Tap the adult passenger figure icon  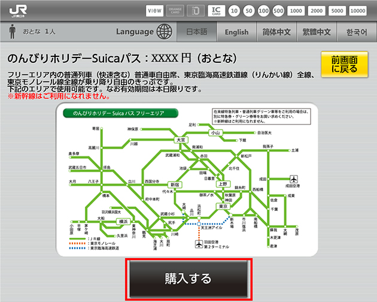click(12, 31)
